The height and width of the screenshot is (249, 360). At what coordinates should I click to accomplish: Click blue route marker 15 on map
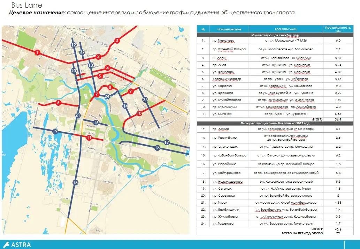point(75,182)
